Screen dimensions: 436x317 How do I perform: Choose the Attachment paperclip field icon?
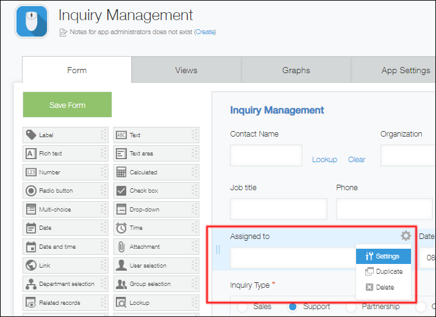click(121, 247)
